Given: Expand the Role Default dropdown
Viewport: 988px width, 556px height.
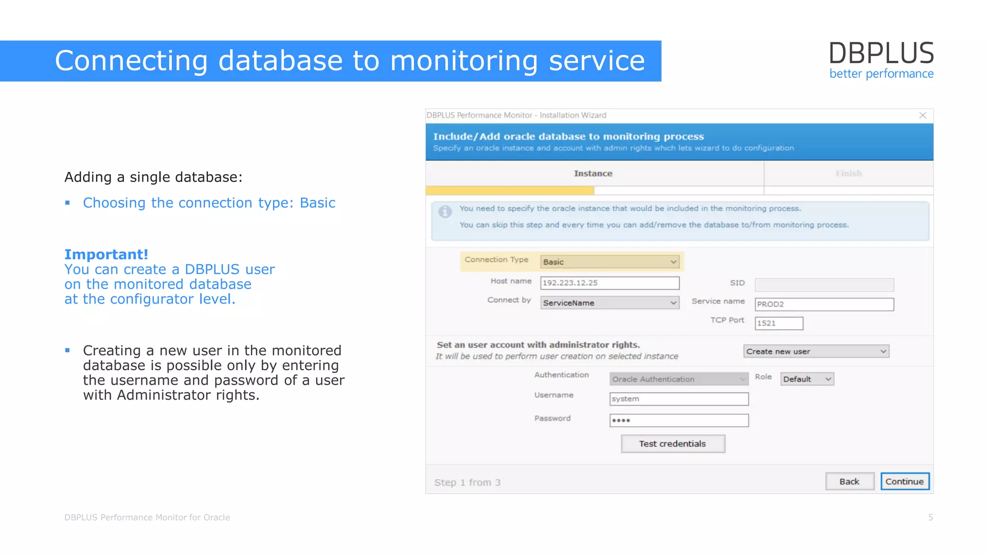Looking at the screenshot, I should (807, 379).
